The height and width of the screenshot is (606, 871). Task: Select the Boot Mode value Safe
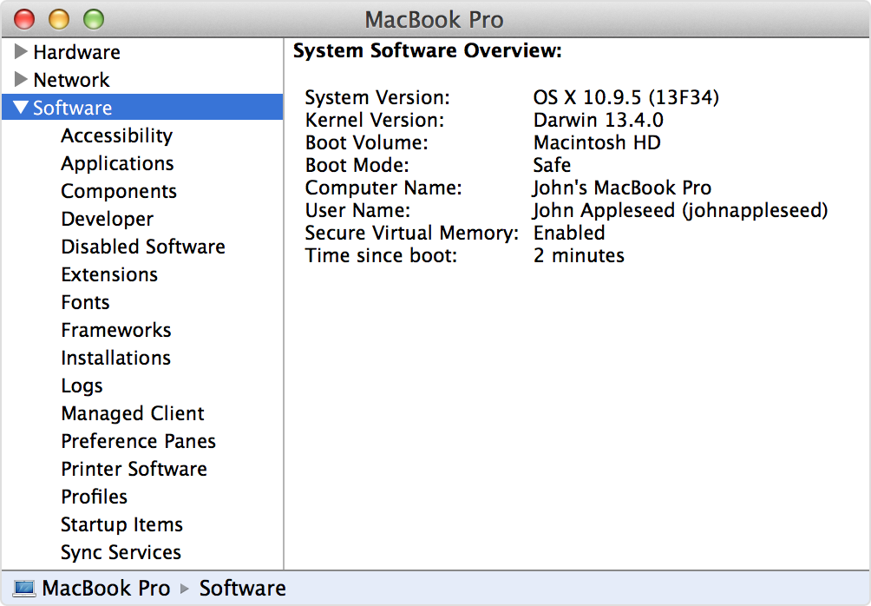pos(552,165)
